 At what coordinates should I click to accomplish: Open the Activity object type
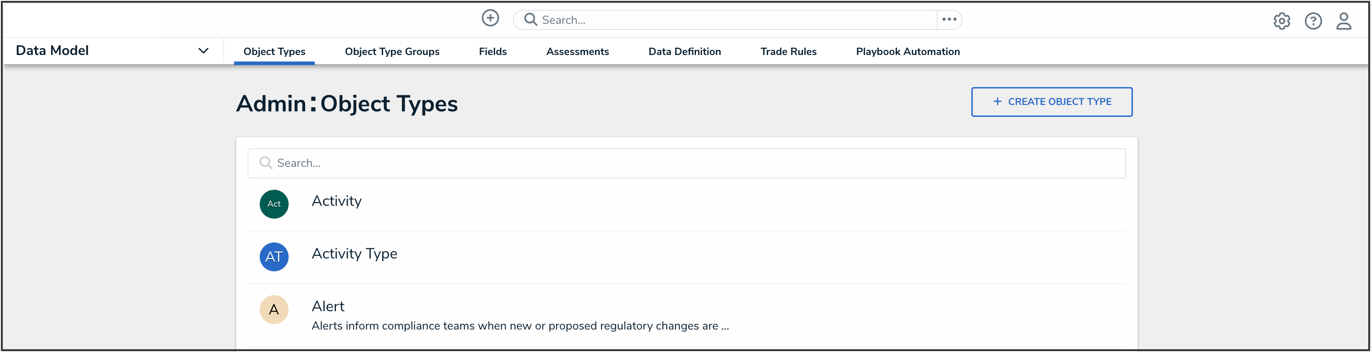click(336, 201)
